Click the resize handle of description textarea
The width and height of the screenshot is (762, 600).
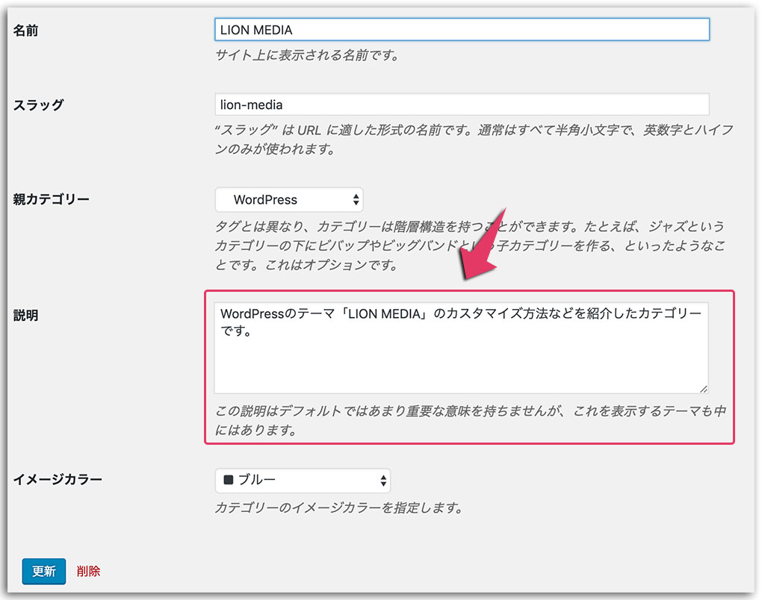coord(702,388)
